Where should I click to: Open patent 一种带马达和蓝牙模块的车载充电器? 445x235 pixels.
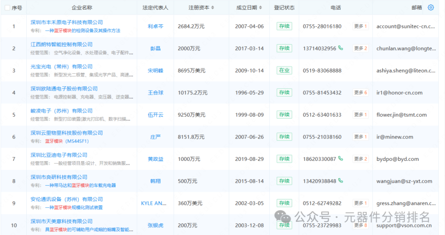(x=80, y=186)
